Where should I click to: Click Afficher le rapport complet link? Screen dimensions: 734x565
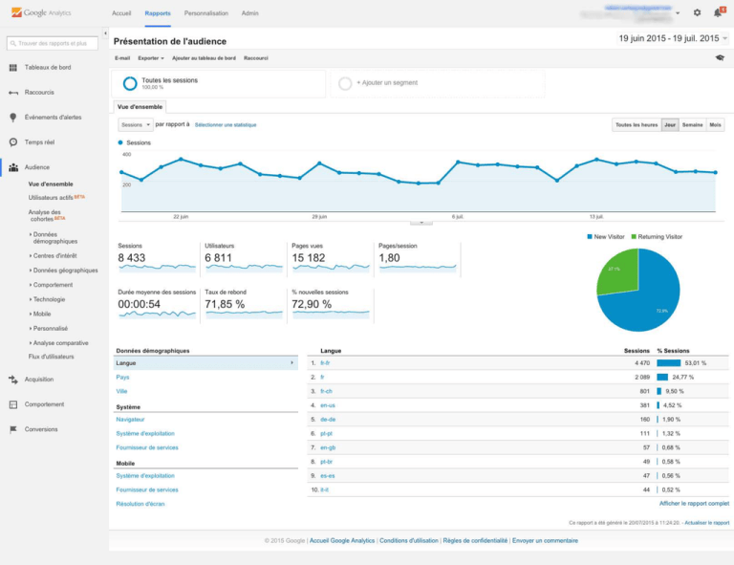694,504
